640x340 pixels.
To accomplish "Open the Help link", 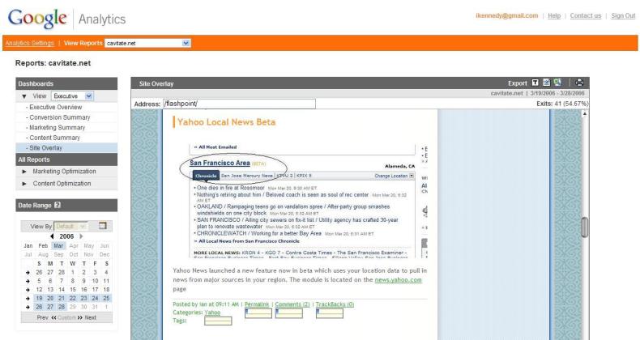I will click(x=554, y=16).
